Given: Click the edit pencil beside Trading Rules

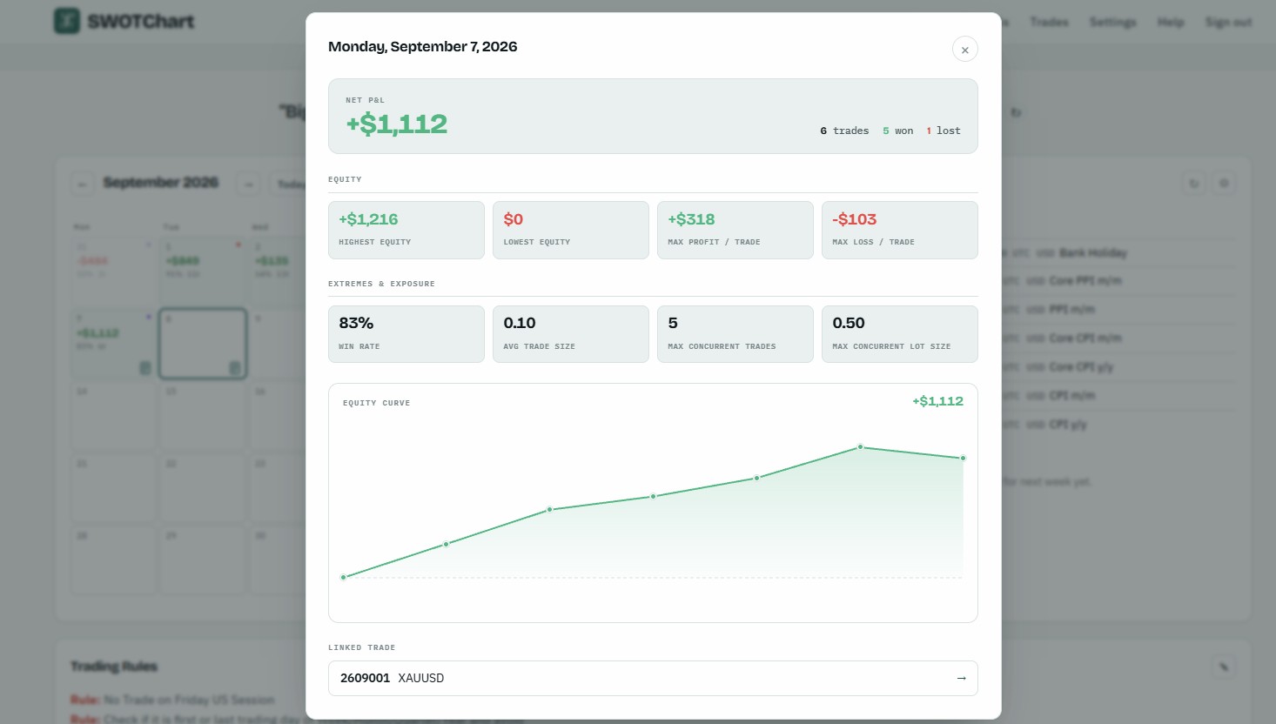Looking at the screenshot, I should tap(1224, 667).
